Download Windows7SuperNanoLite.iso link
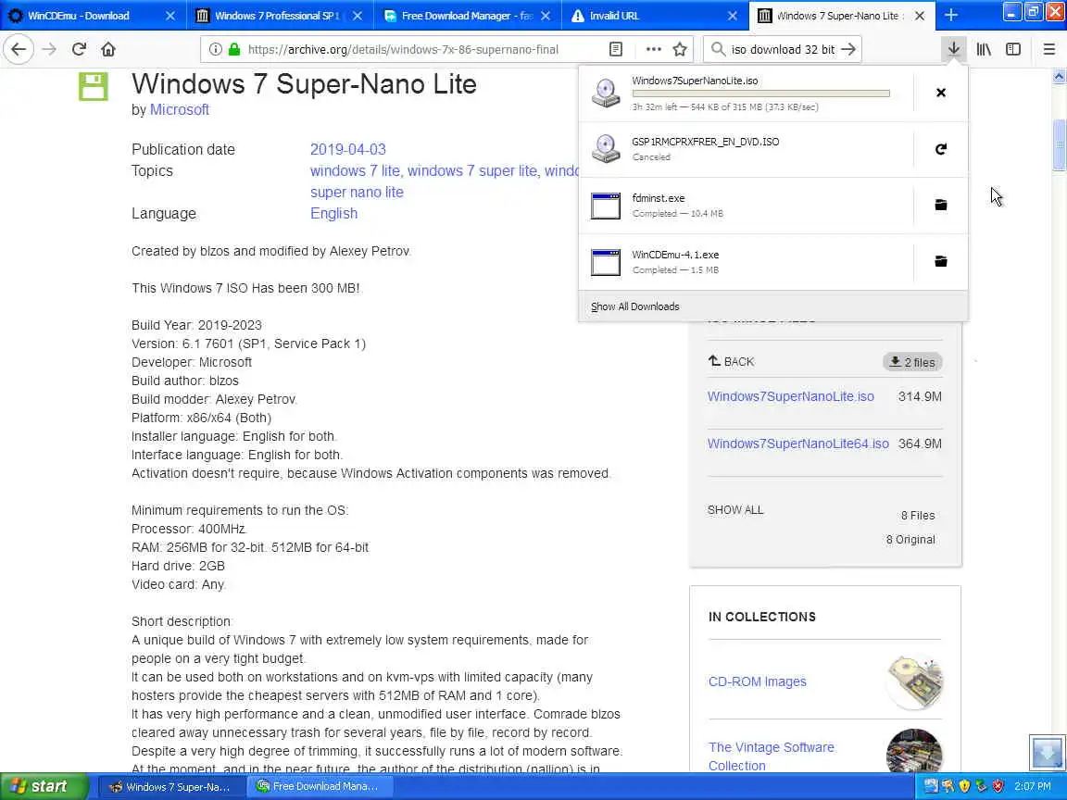This screenshot has height=800, width=1067. tap(791, 396)
